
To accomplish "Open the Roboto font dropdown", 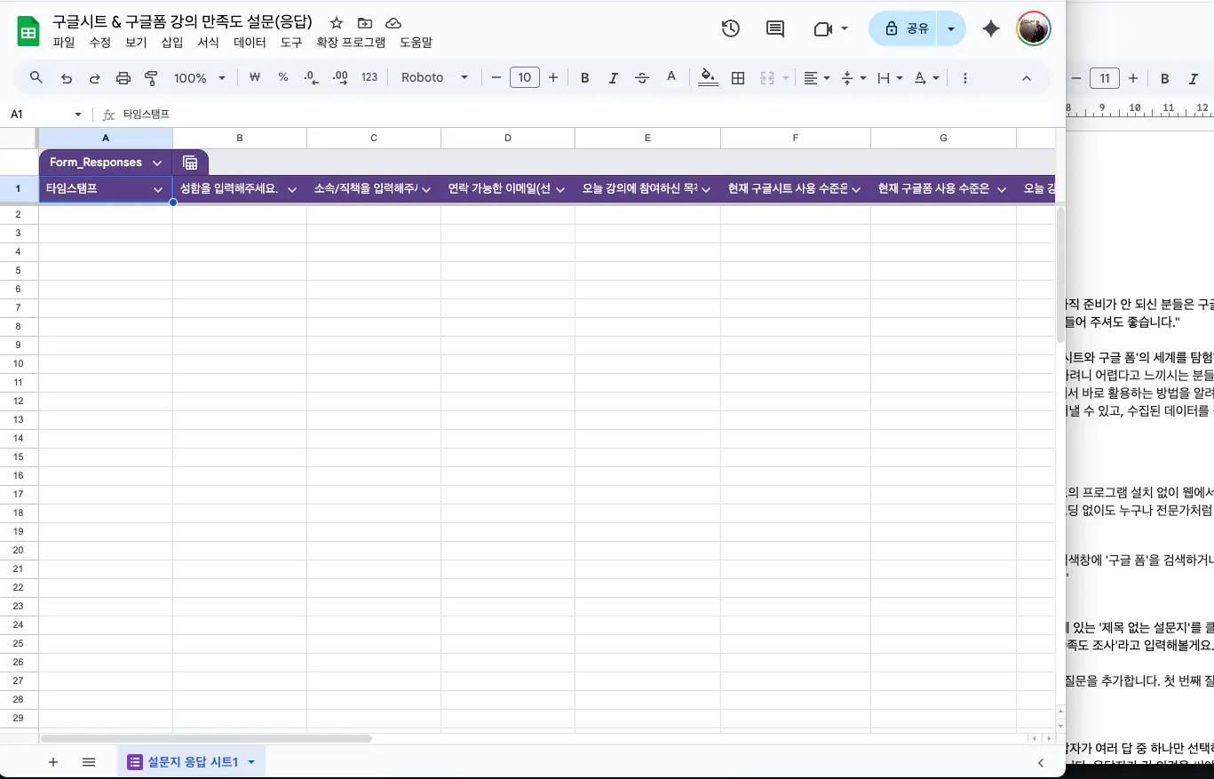I will pyautogui.click(x=434, y=78).
